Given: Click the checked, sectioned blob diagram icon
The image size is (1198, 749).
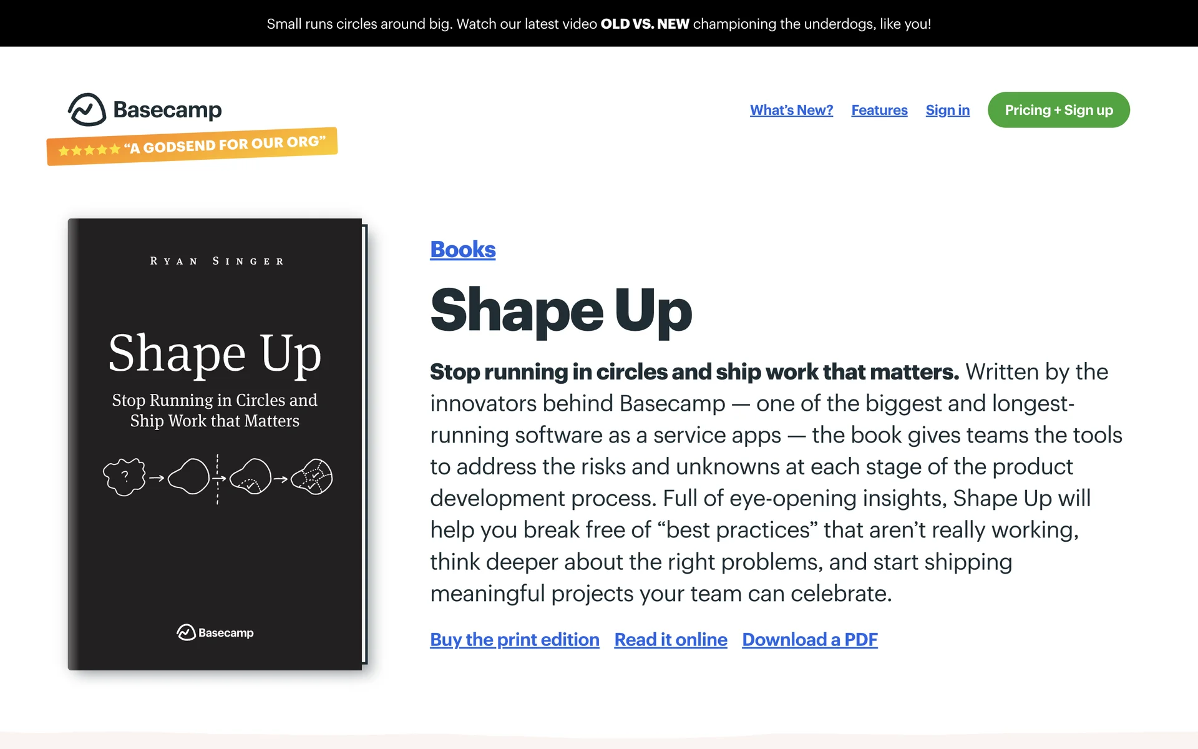Looking at the screenshot, I should pyautogui.click(x=312, y=477).
